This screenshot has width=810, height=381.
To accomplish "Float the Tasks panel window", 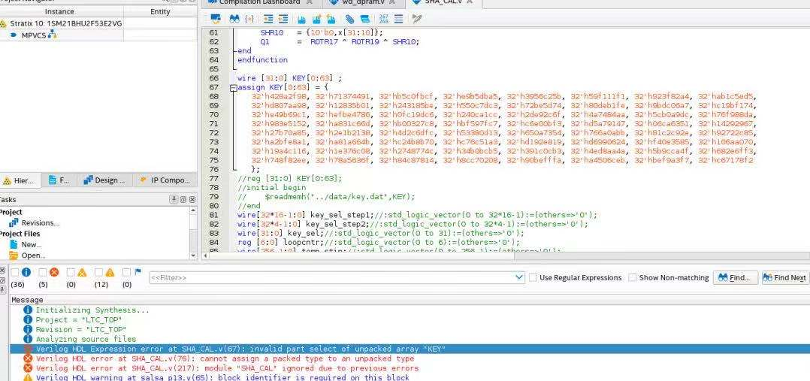I will [x=183, y=200].
